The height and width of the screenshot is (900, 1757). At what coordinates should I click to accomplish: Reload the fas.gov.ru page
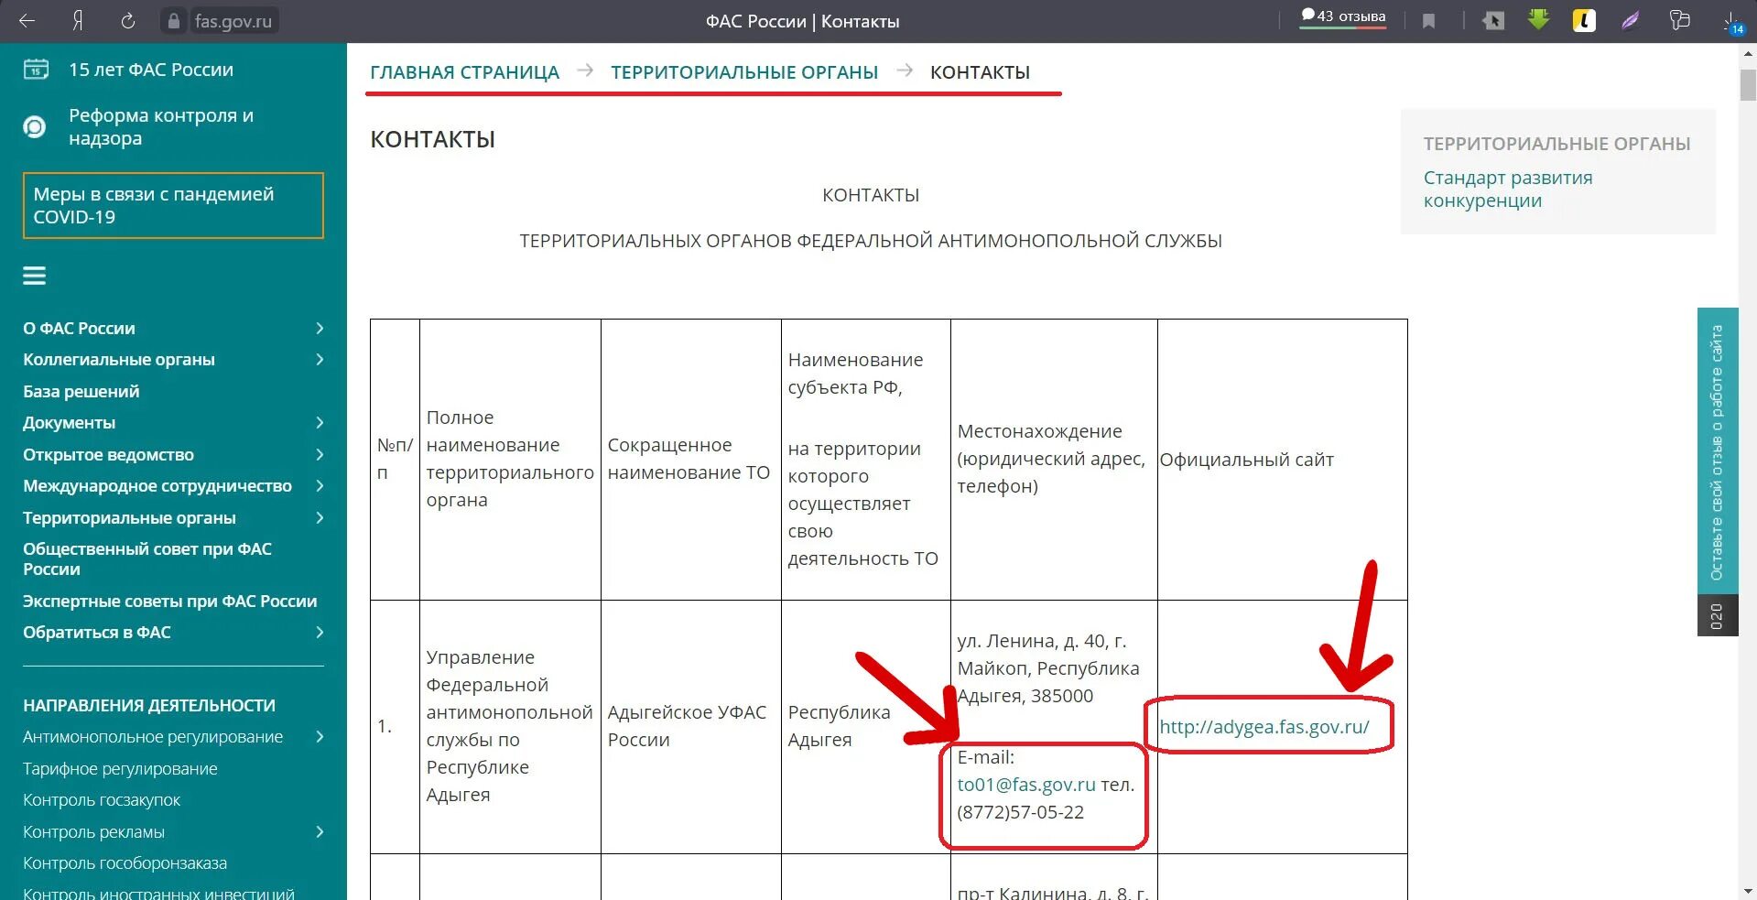coord(128,20)
